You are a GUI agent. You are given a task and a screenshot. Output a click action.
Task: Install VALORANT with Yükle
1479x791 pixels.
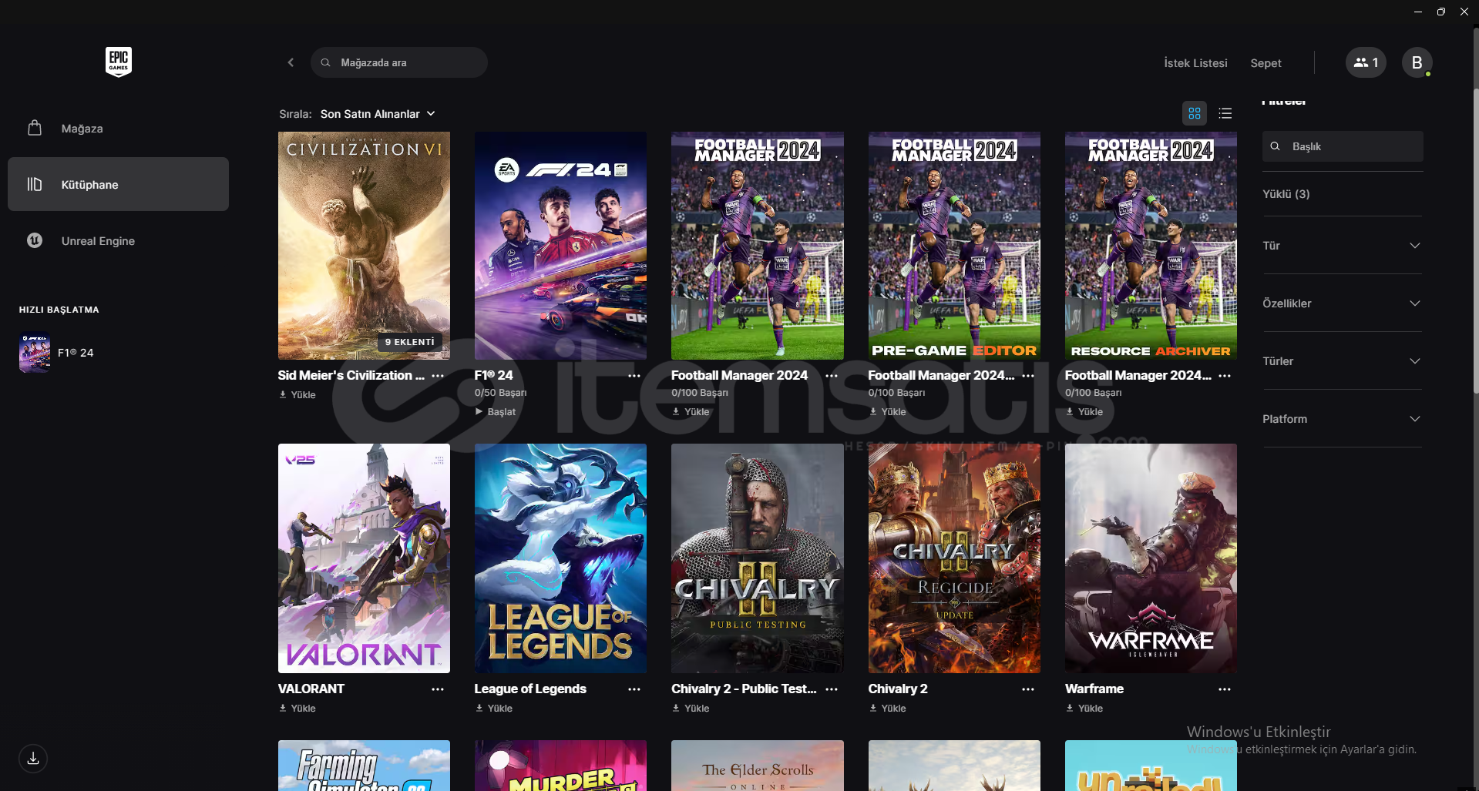pyautogui.click(x=297, y=709)
